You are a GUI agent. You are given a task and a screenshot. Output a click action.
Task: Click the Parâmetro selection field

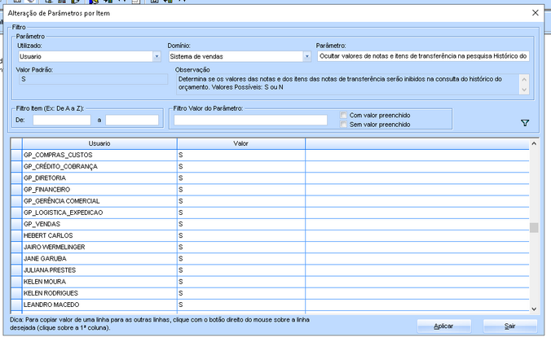[423, 57]
